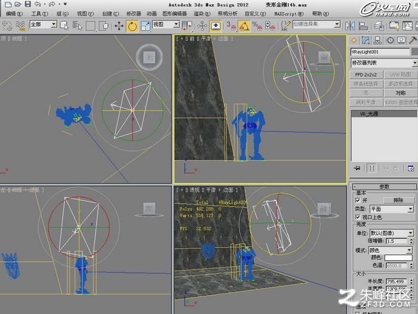This screenshot has height=314, width=418.
Task: Open the Create command panel sun tab
Action: click(354, 40)
